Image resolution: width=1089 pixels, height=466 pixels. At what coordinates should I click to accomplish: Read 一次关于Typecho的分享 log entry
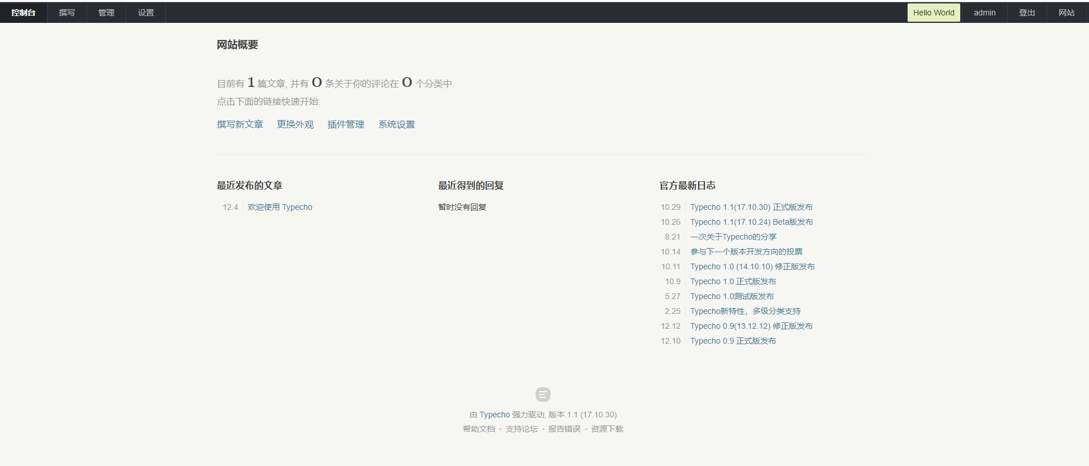pos(733,237)
